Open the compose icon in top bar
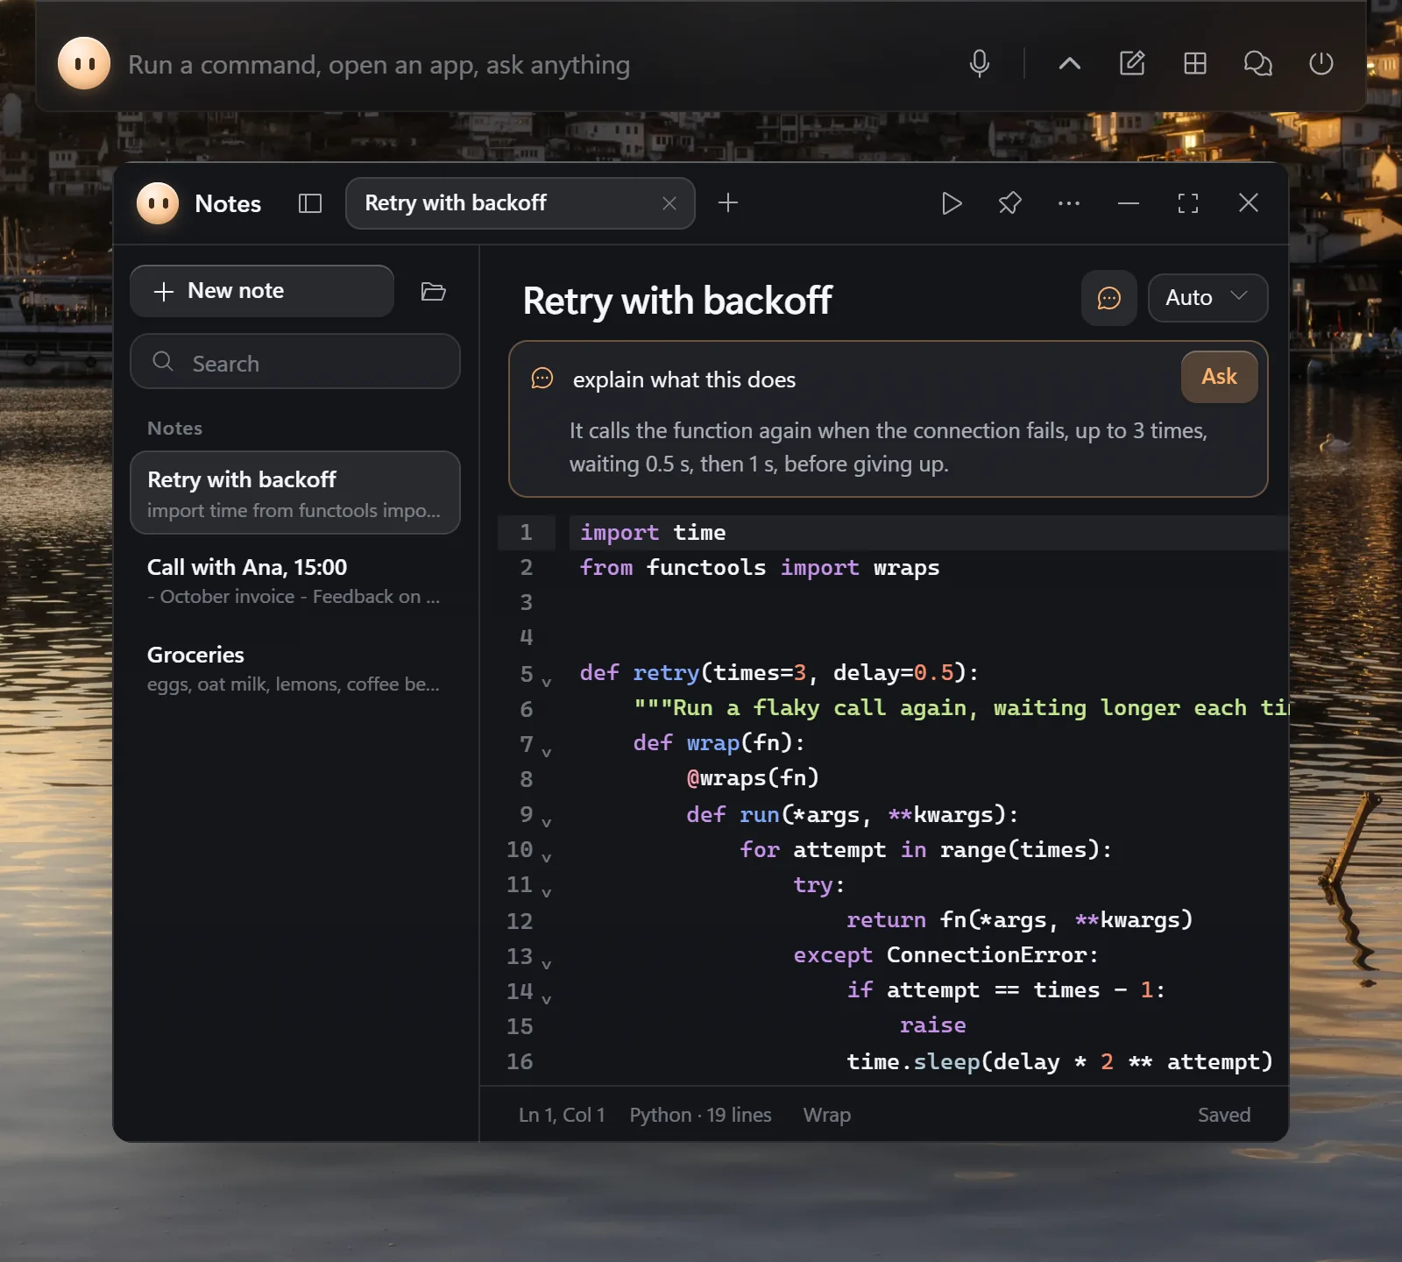This screenshot has height=1262, width=1402. coord(1132,64)
